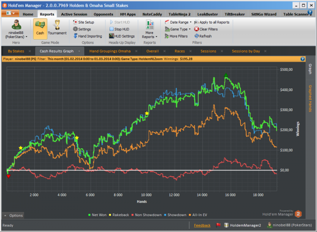Switch to Sessions by Day report tab
Image resolution: width=317 pixels, height=232 pixels.
(x=246, y=51)
